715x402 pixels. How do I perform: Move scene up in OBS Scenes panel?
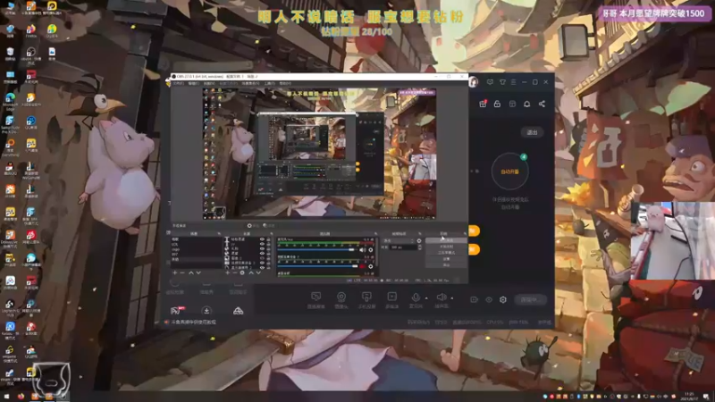191,272
